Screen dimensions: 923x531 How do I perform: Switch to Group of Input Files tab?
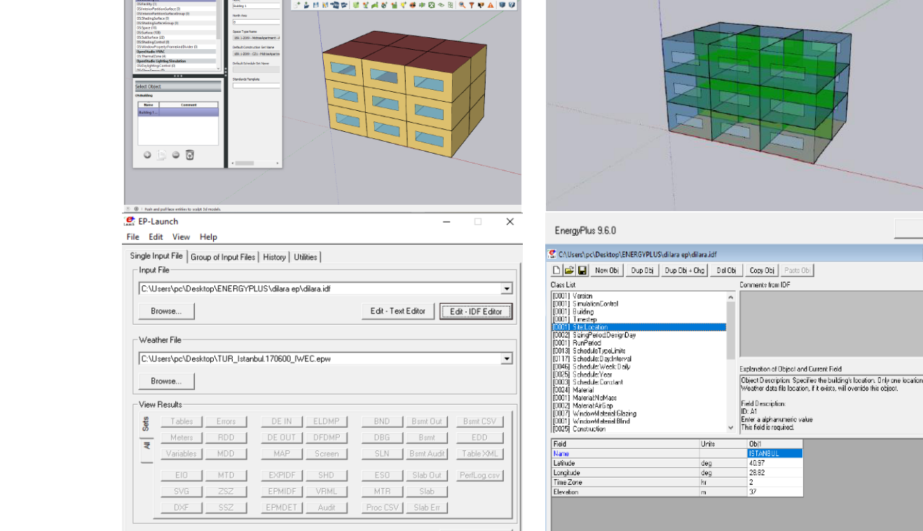point(223,257)
